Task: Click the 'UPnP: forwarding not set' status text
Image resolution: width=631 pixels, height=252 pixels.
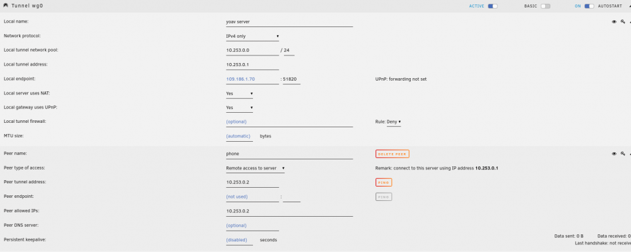Action: pyautogui.click(x=401, y=79)
